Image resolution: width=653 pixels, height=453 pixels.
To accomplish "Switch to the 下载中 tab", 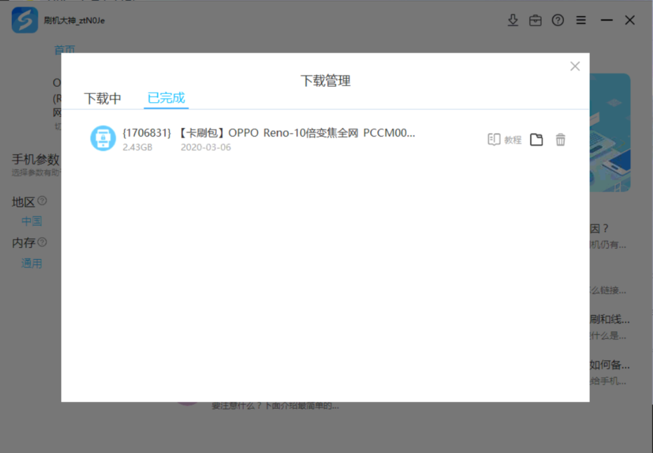I will pos(102,99).
